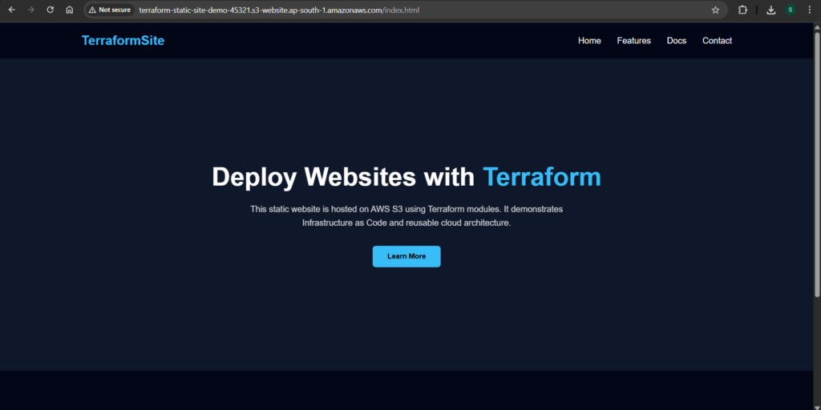Show downloads via the download icon
The height and width of the screenshot is (410, 821).
[770, 10]
